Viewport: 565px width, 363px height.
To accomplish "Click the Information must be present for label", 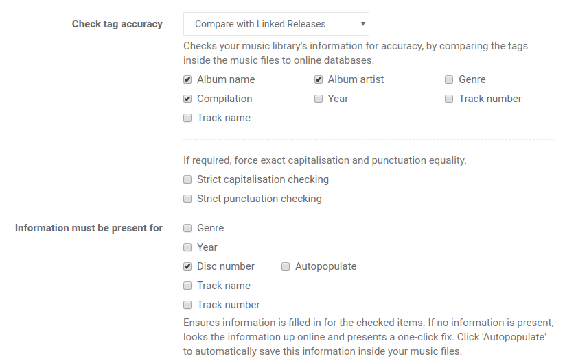I will point(89,228).
